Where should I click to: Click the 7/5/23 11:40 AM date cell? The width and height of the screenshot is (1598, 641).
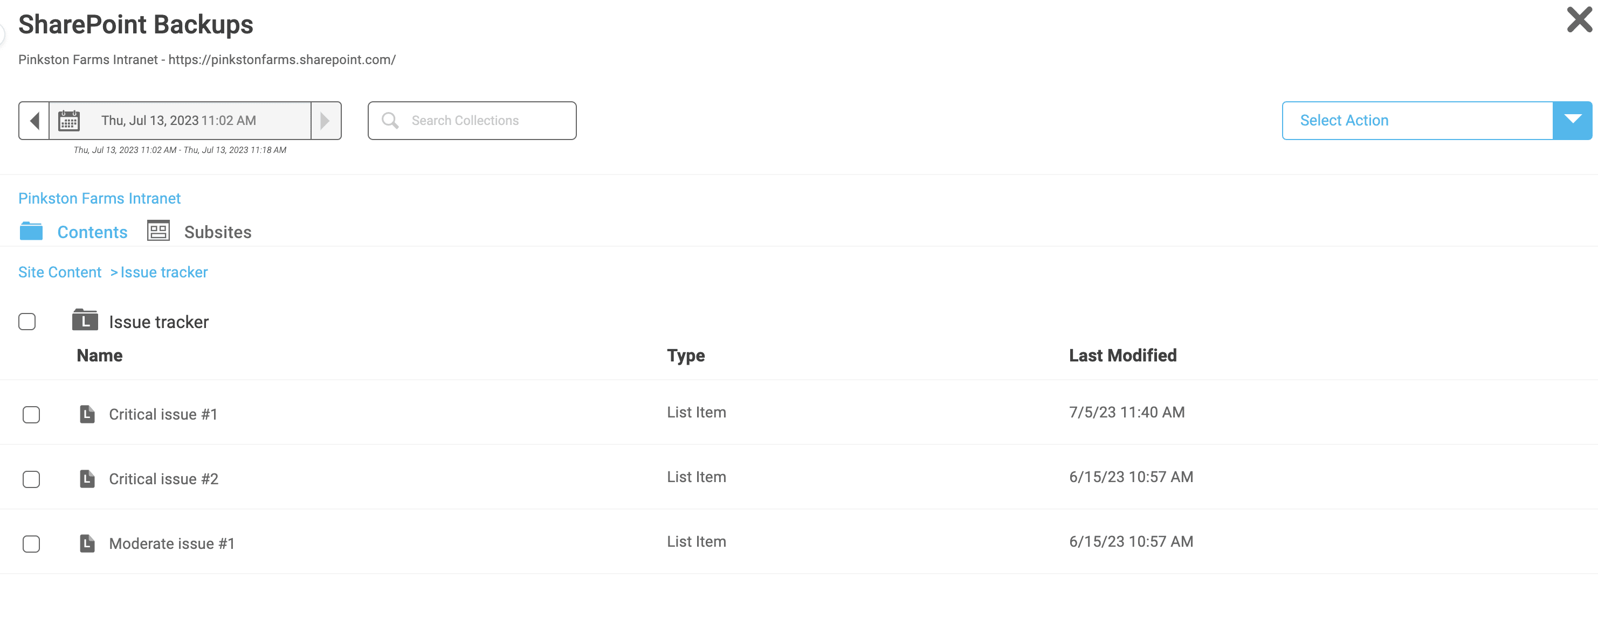tap(1127, 412)
